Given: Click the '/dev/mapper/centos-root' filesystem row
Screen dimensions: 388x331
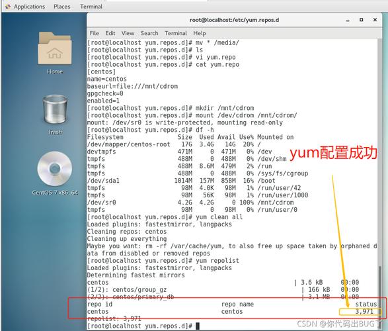Looking at the screenshot, I should (174, 144).
